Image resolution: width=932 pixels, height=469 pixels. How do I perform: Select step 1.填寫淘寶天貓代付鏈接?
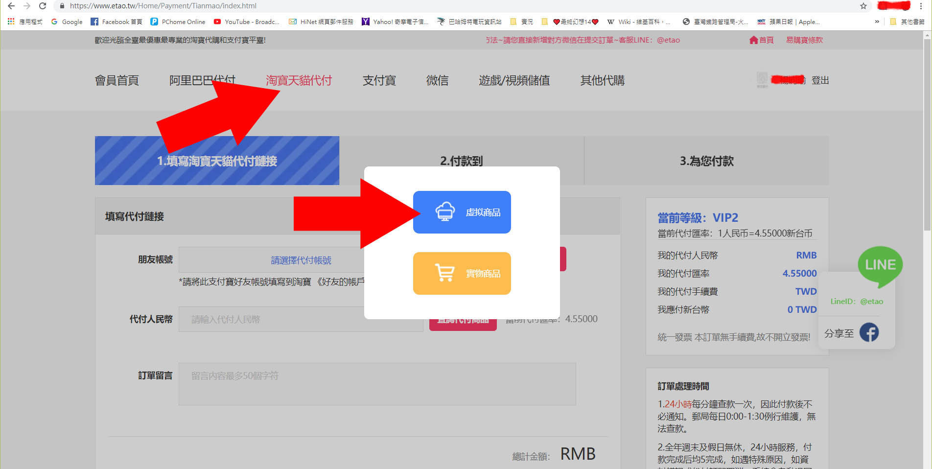pos(217,161)
